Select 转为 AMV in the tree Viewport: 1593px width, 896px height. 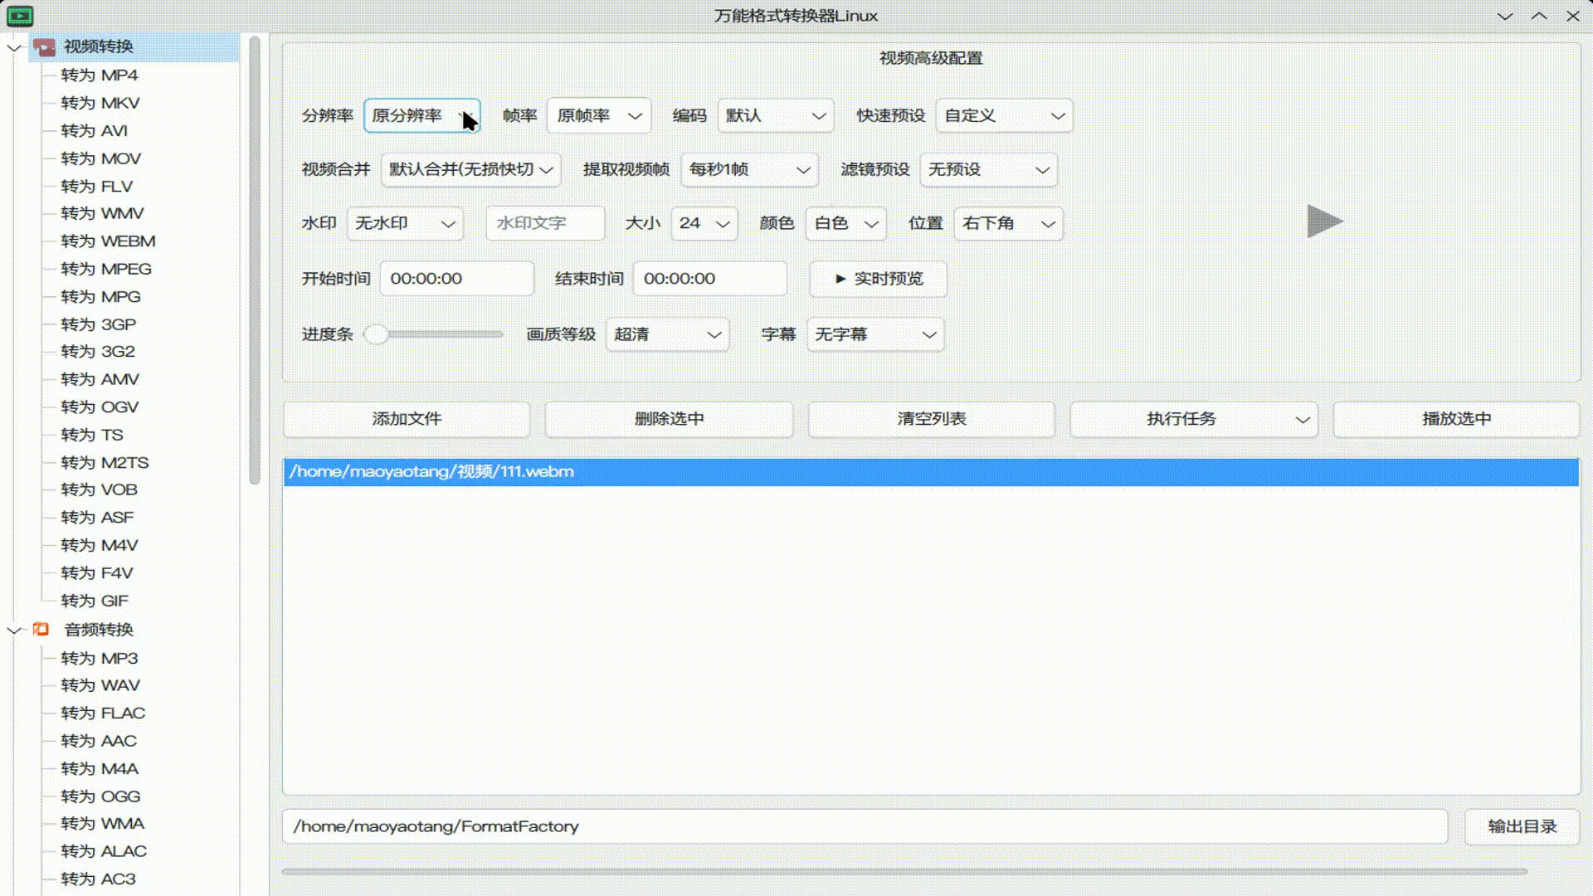click(100, 380)
